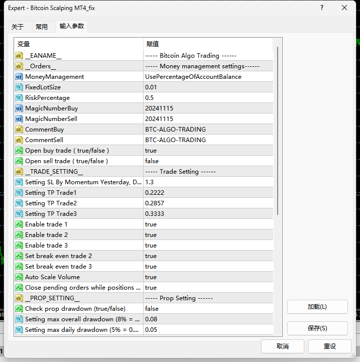The height and width of the screenshot is (362, 360).
Task: Click the SL Momentum value 1.3
Action: (149, 182)
